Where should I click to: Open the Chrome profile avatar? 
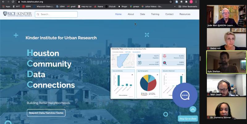point(191,2)
